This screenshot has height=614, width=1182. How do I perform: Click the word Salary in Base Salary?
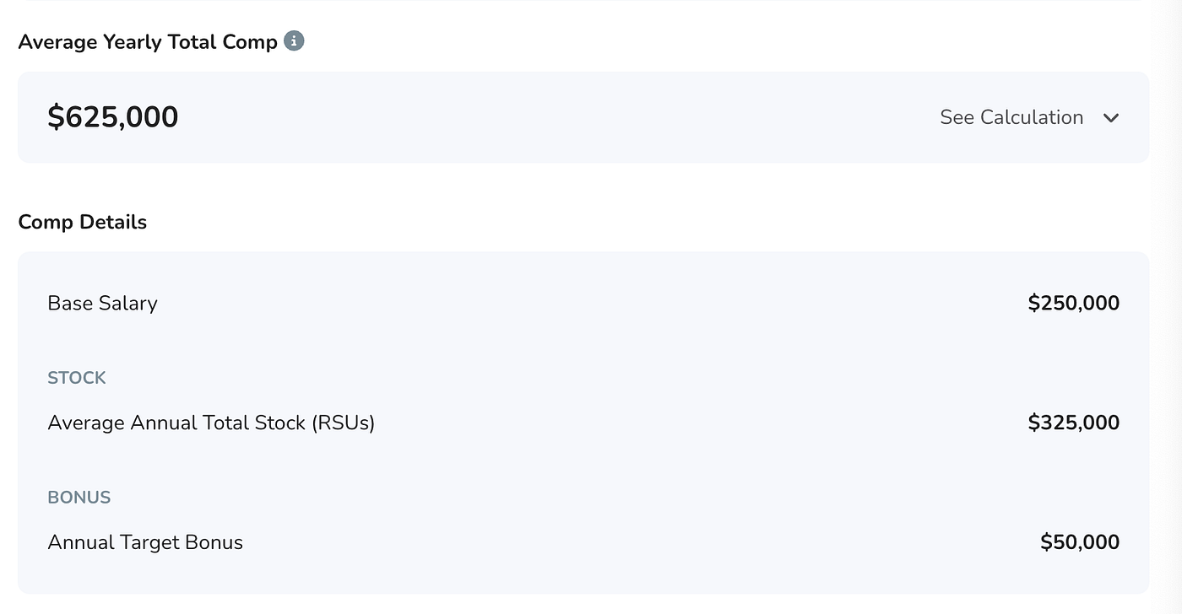tap(128, 304)
